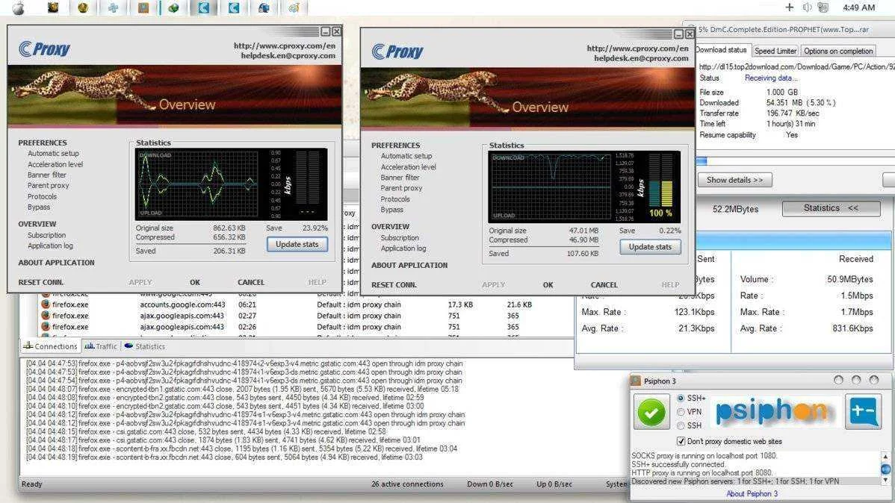Select the VPN radio option in Psiphon
The image size is (895, 503).
click(681, 412)
